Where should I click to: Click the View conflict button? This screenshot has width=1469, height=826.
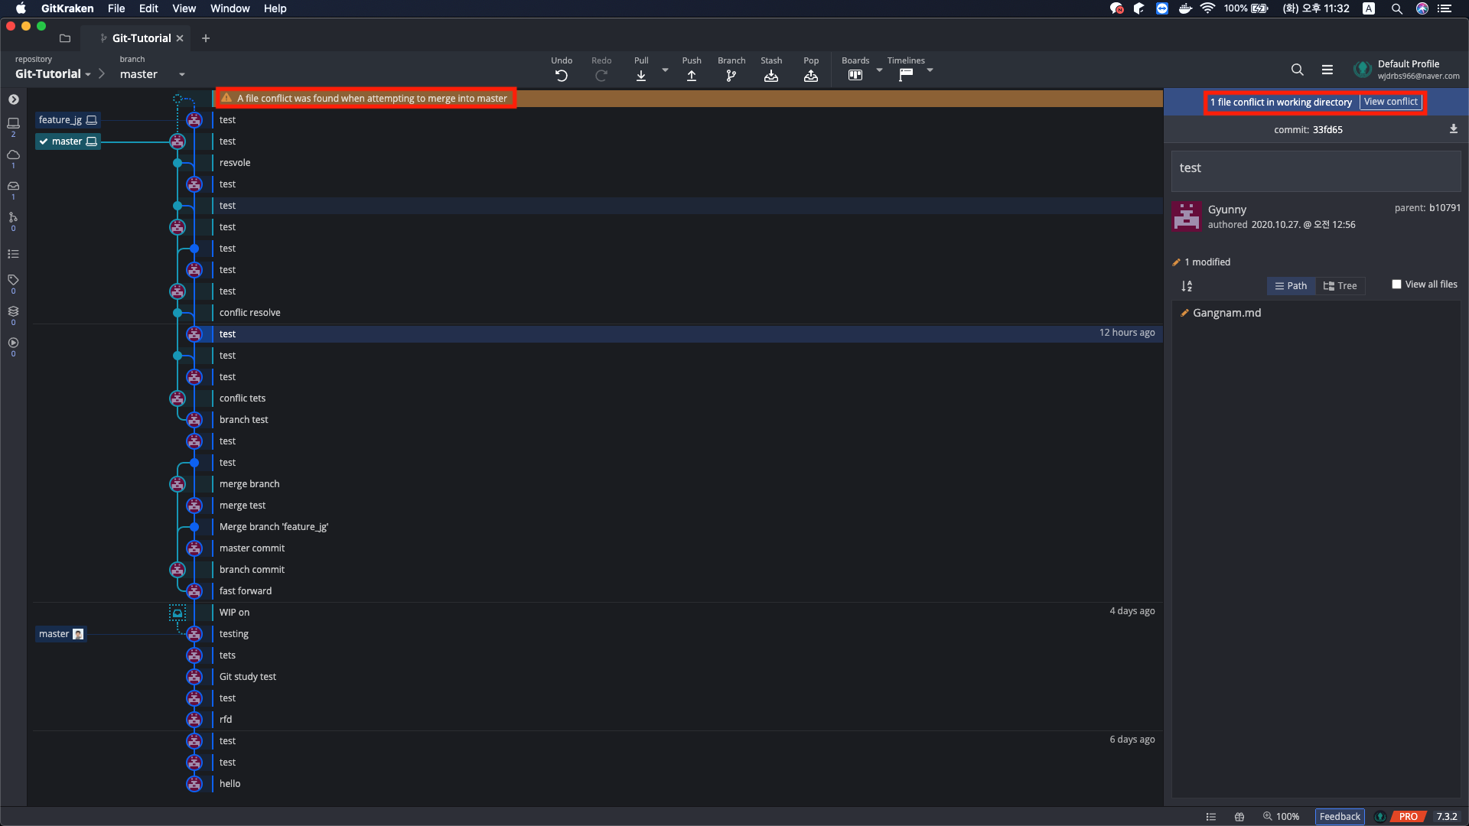(1390, 102)
